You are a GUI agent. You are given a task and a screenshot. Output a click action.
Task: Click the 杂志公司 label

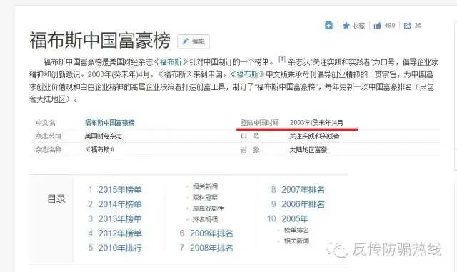[x=49, y=136]
